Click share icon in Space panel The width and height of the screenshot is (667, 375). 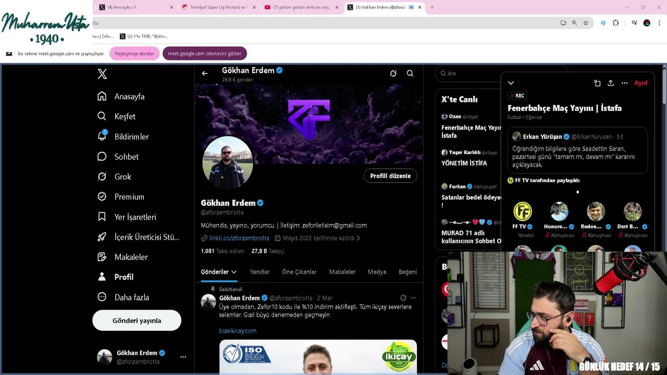click(x=611, y=83)
